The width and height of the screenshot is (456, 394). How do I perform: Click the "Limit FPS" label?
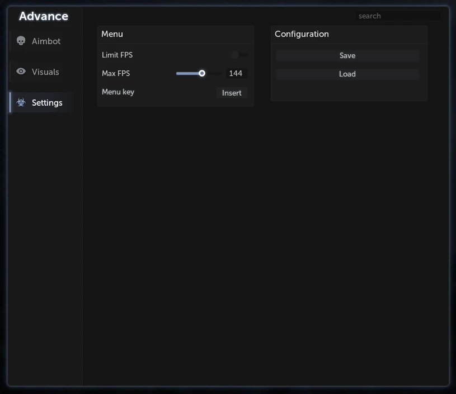117,55
